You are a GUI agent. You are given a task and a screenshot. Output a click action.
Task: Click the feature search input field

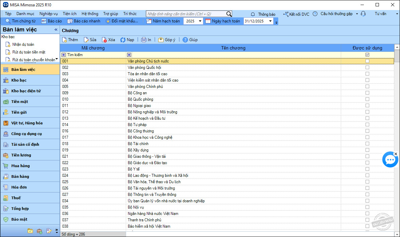point(186,14)
